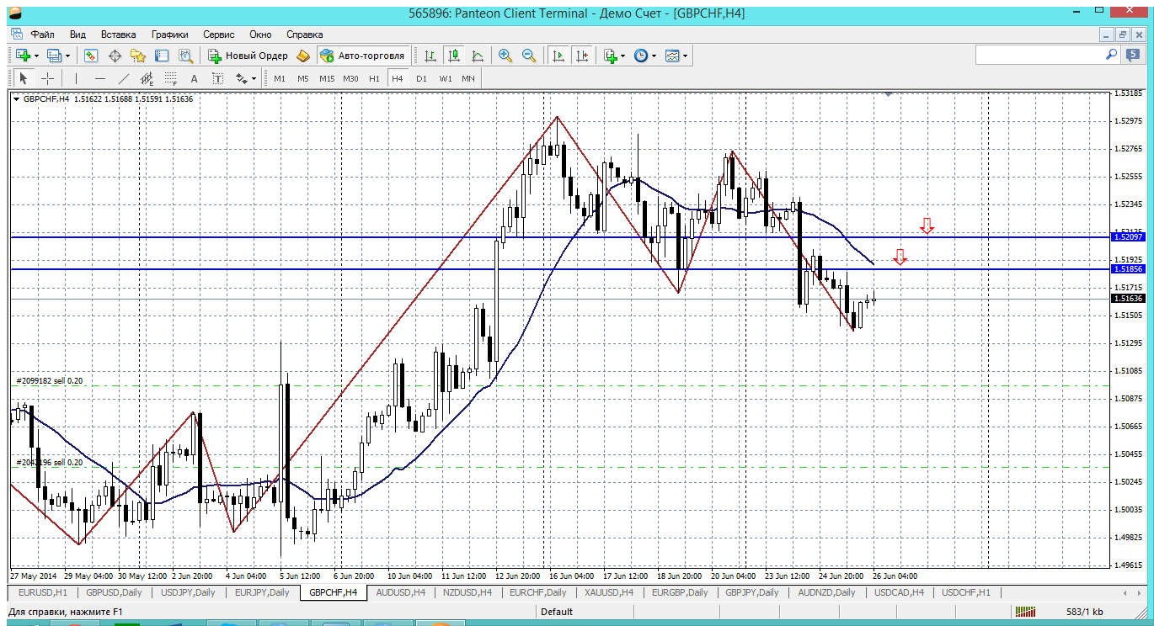Select the equidistant channel tool
Viewport: 1154px width, 626px height.
pyautogui.click(x=147, y=78)
